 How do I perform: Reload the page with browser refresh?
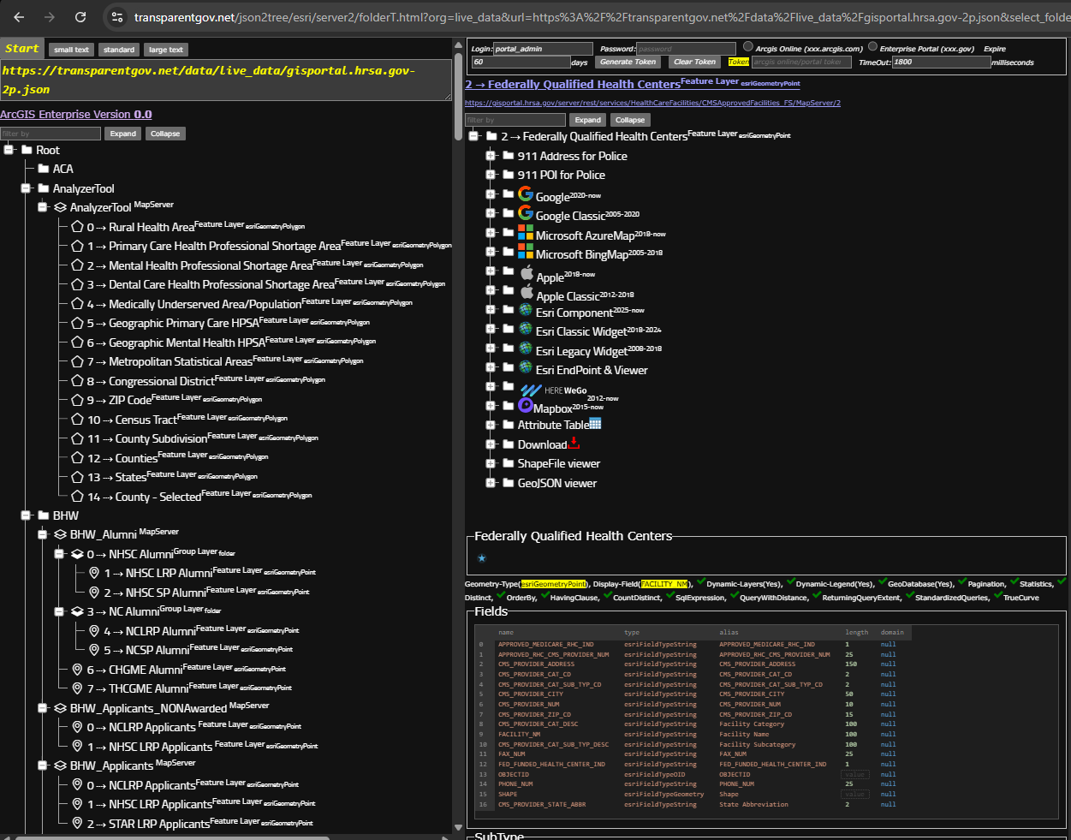[80, 17]
